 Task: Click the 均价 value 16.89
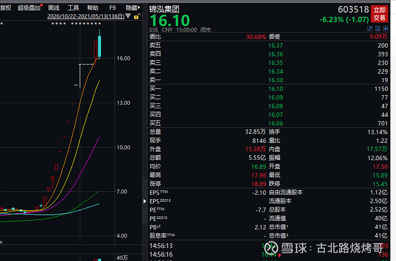(258, 167)
